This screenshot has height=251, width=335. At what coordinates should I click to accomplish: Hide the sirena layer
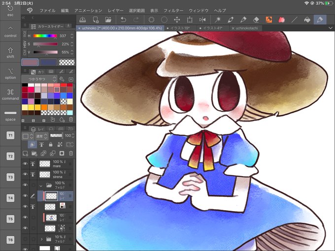coord(25,174)
